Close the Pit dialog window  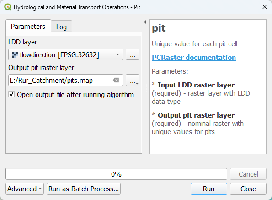pyautogui.click(x=265, y=7)
